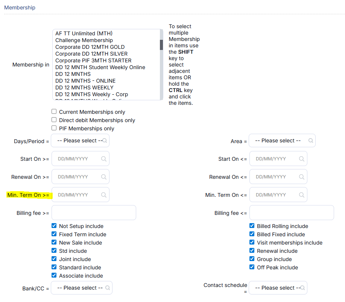Select Corporate PIF 3MTH STARTER
Viewport: 345px width, 302px height.
click(x=107, y=60)
